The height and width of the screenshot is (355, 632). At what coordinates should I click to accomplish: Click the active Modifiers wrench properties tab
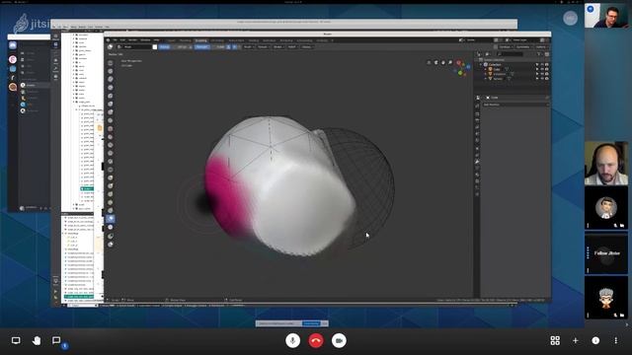pos(477,162)
